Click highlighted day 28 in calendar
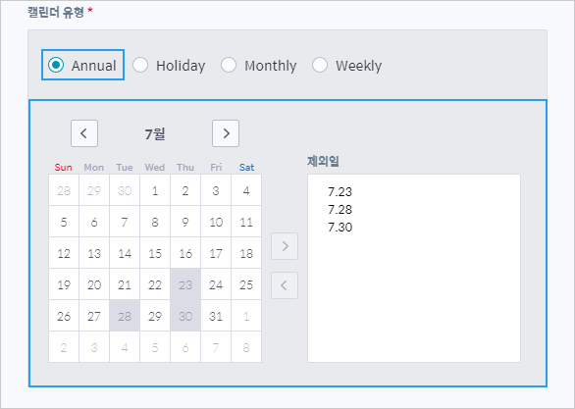The image size is (575, 409). [125, 316]
